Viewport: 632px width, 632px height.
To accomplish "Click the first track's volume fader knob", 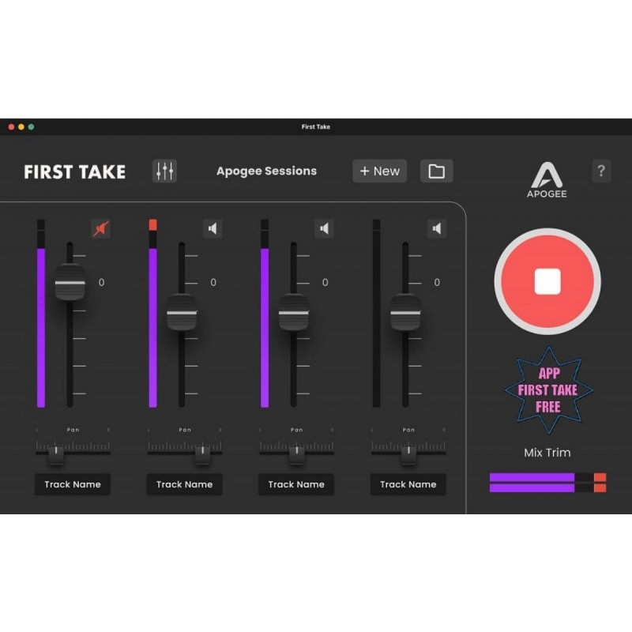I will coord(70,282).
